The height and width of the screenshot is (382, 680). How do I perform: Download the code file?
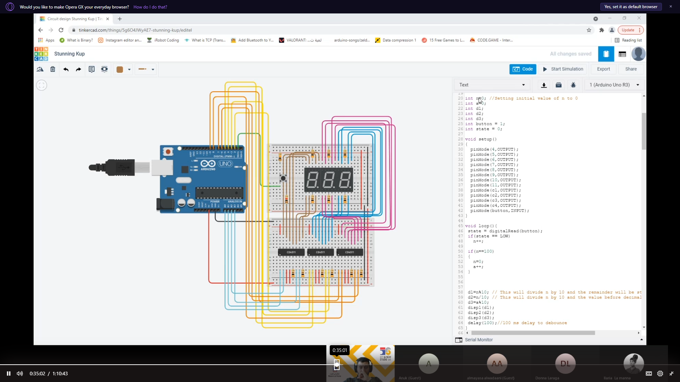point(544,85)
